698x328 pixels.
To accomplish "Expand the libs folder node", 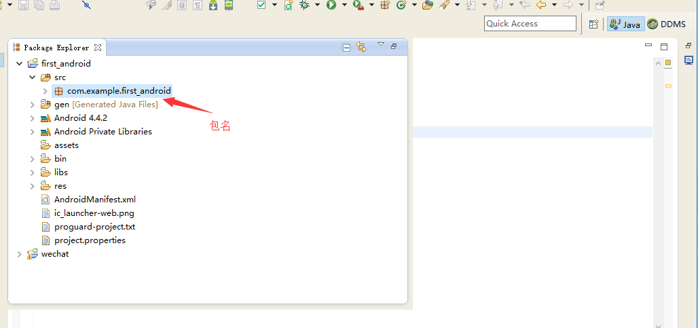I will click(x=32, y=172).
